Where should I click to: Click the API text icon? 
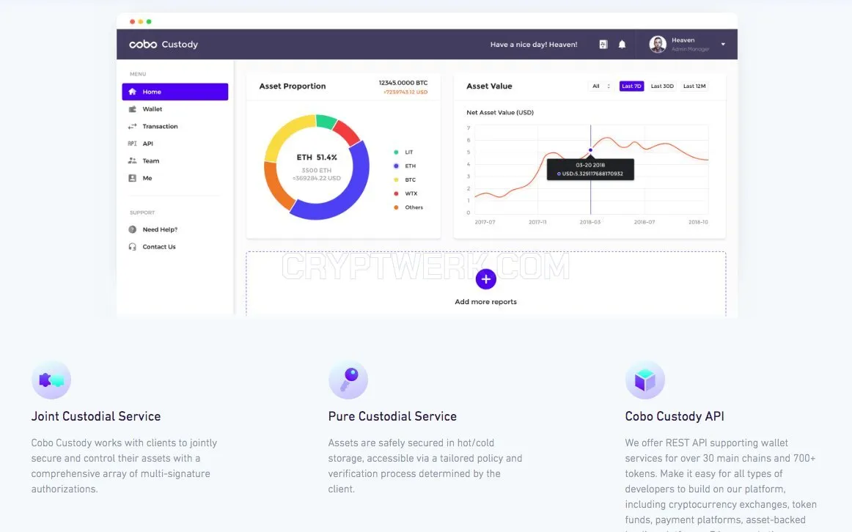pos(132,144)
